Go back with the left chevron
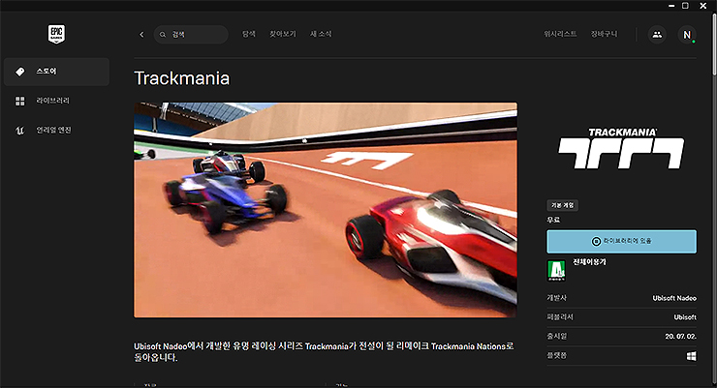This screenshot has width=717, height=388. (x=141, y=34)
